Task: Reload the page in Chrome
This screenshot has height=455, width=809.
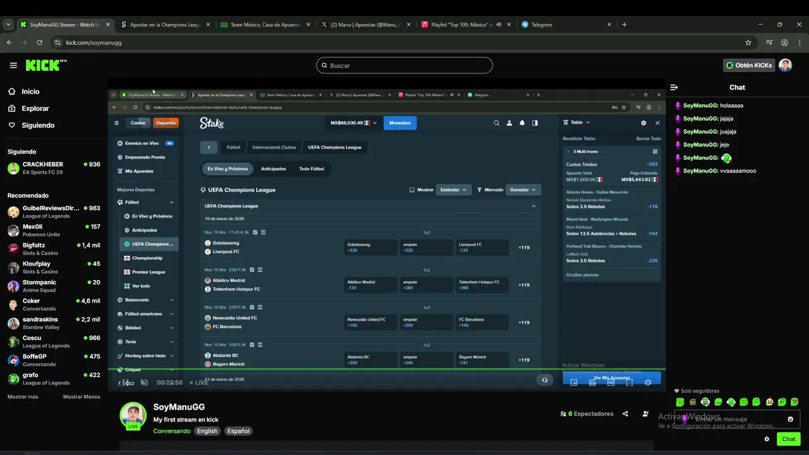Action: pos(40,42)
